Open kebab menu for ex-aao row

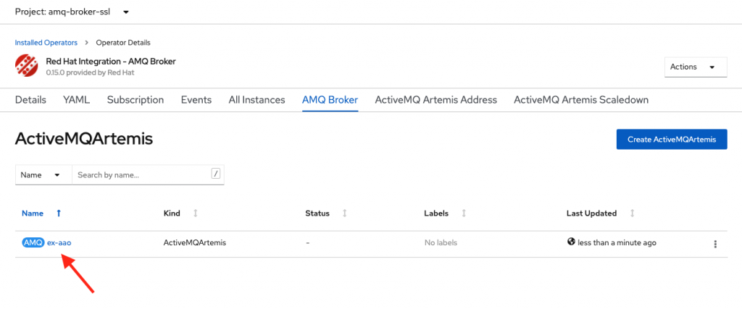715,244
